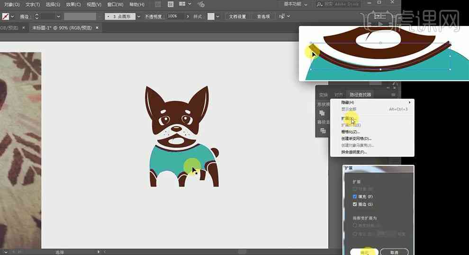Switch to the 未标题-1* @ 90% document tab
469x255 pixels.
pos(62,28)
